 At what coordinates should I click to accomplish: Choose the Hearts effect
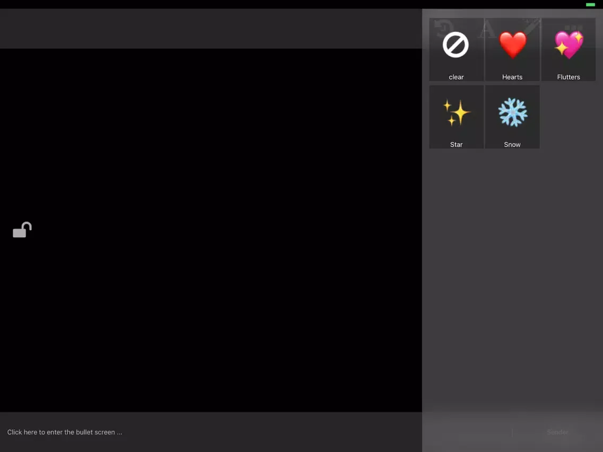pyautogui.click(x=512, y=49)
